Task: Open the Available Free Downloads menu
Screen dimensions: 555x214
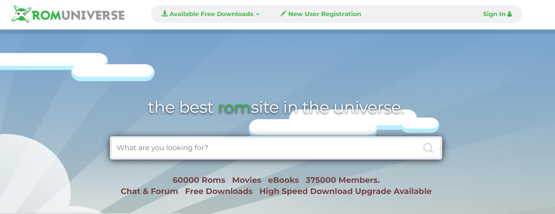Action: [211, 14]
